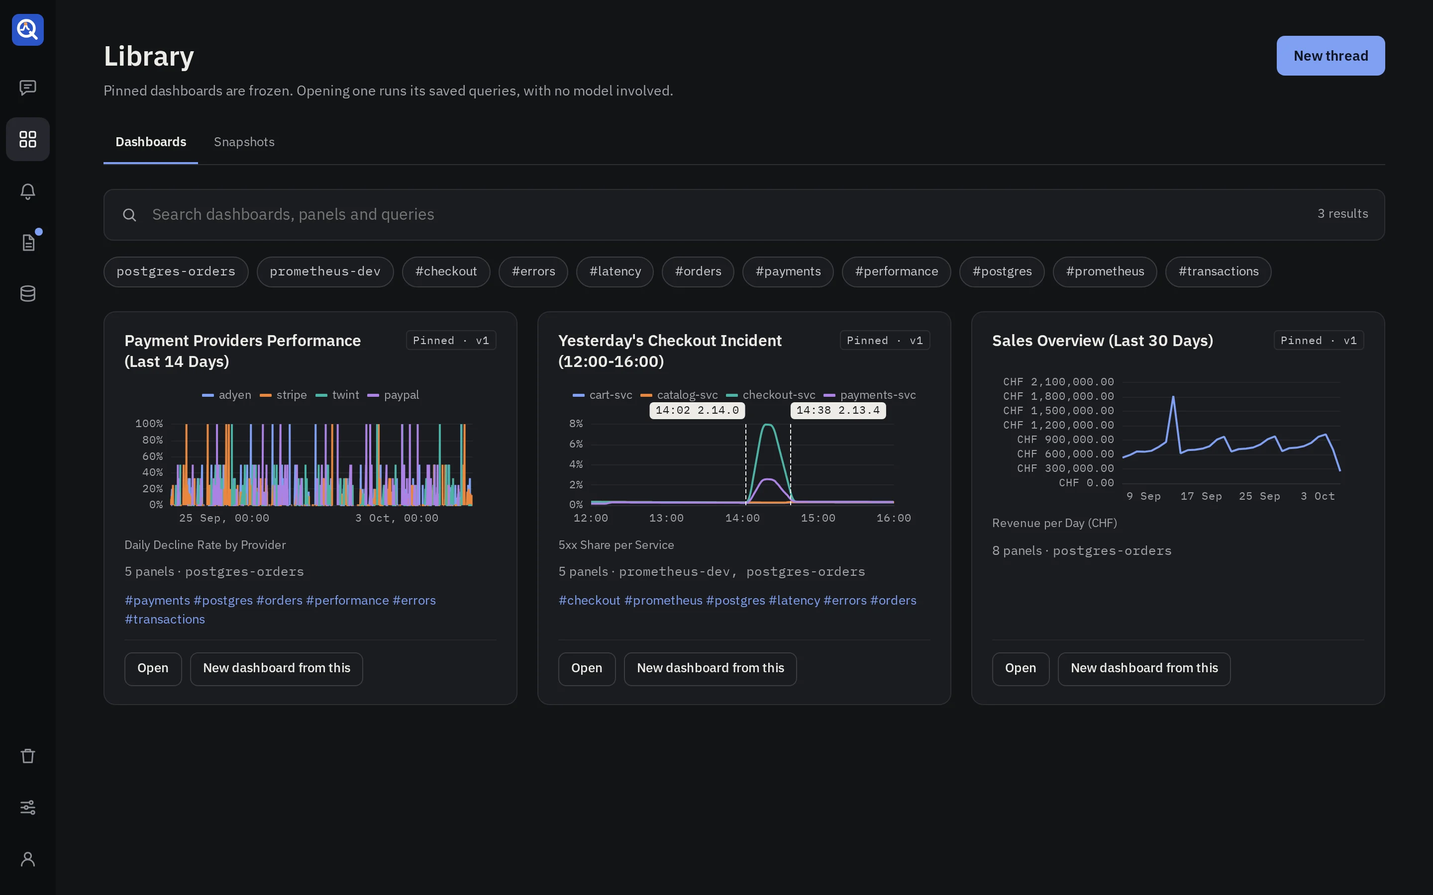Click the adyen legend color swatch

[x=208, y=395]
